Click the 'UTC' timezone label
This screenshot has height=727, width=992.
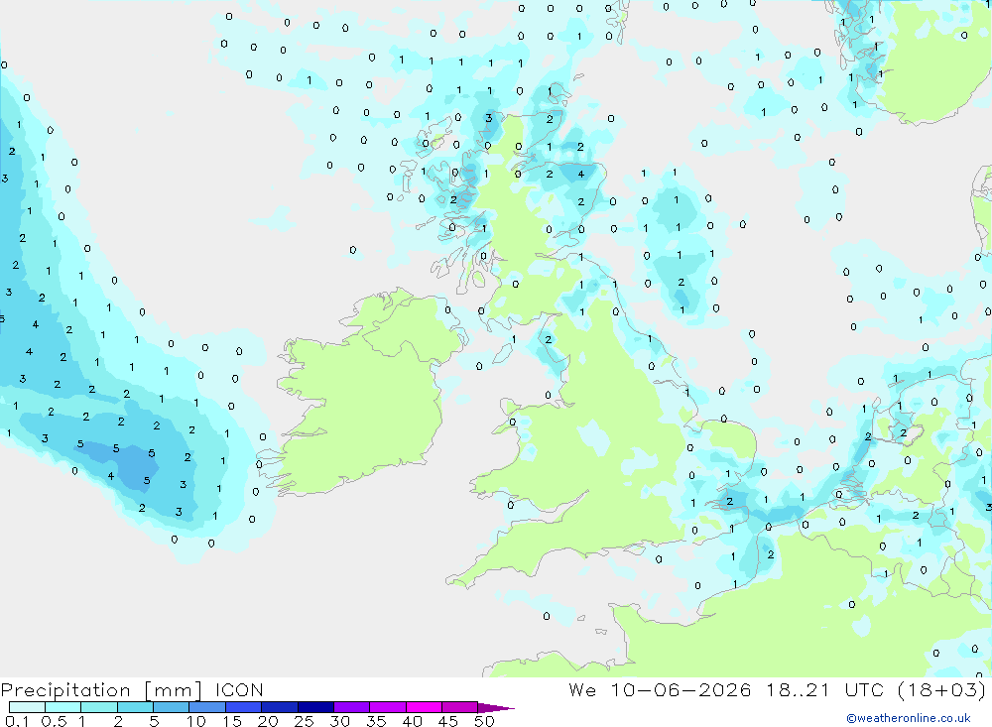coord(864,689)
